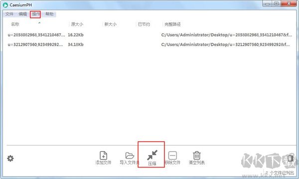Open settings with the gear icon
Image resolution: width=299 pixels, height=179 pixels.
[10, 158]
